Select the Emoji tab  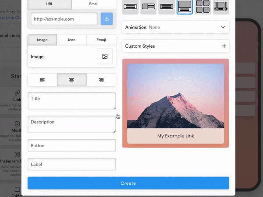101,40
